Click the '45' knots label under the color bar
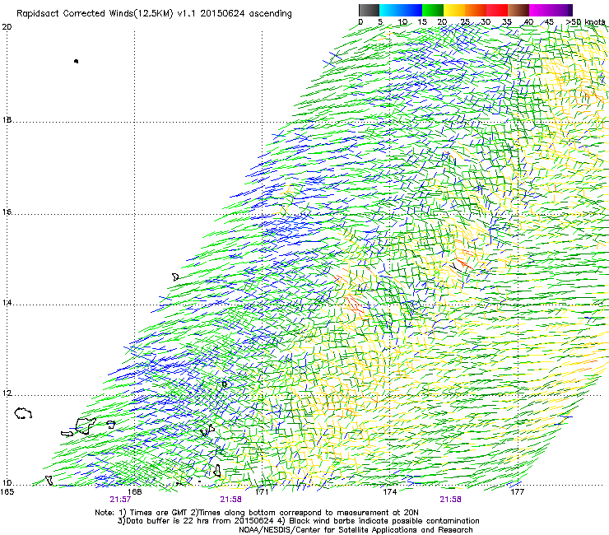 pos(549,22)
